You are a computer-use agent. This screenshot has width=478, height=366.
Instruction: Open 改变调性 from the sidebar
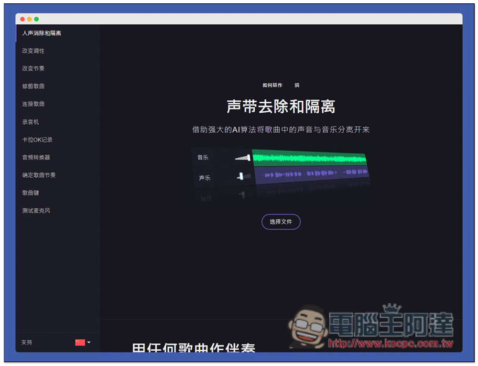pyautogui.click(x=33, y=51)
